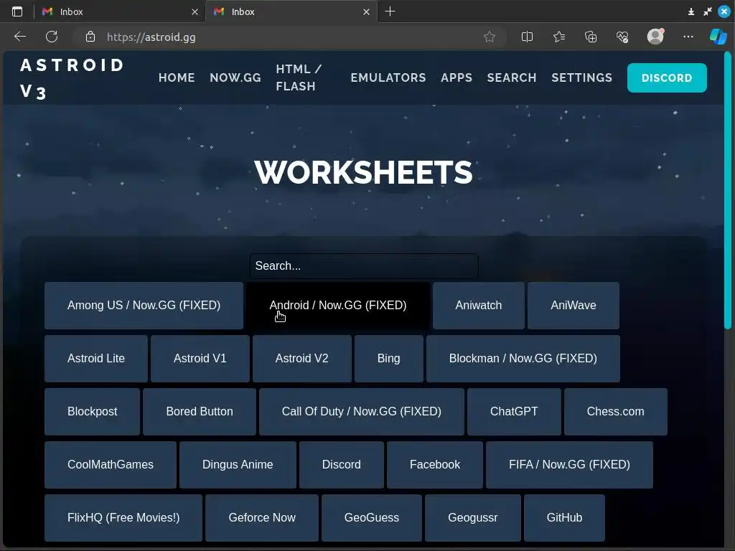Open the Astroid V1 tile
The height and width of the screenshot is (551, 735).
tap(200, 359)
